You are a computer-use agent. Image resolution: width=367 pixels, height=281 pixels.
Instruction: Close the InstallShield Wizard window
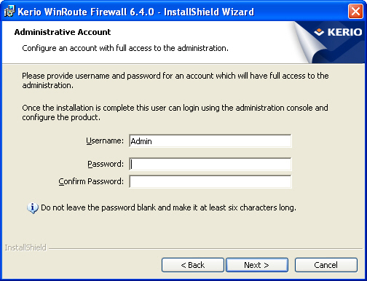355,11
